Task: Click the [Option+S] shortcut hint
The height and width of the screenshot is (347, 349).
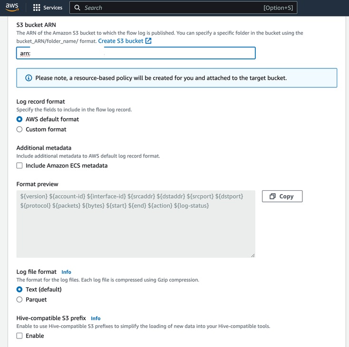Action: point(278,8)
